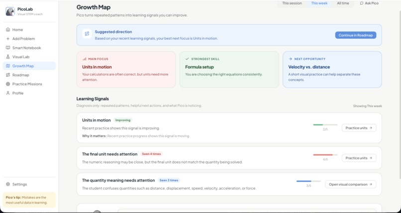Click the PicoLab parrot logo icon
Image resolution: width=401 pixels, height=213 pixels.
10,11
